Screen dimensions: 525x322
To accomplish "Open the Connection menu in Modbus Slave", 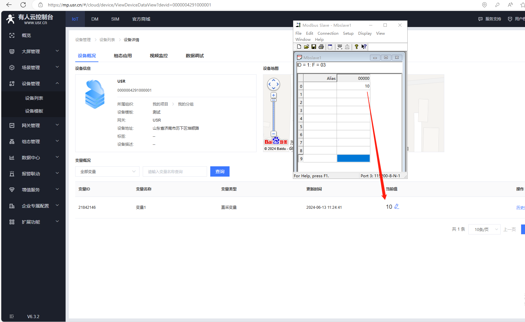I will pos(328,33).
